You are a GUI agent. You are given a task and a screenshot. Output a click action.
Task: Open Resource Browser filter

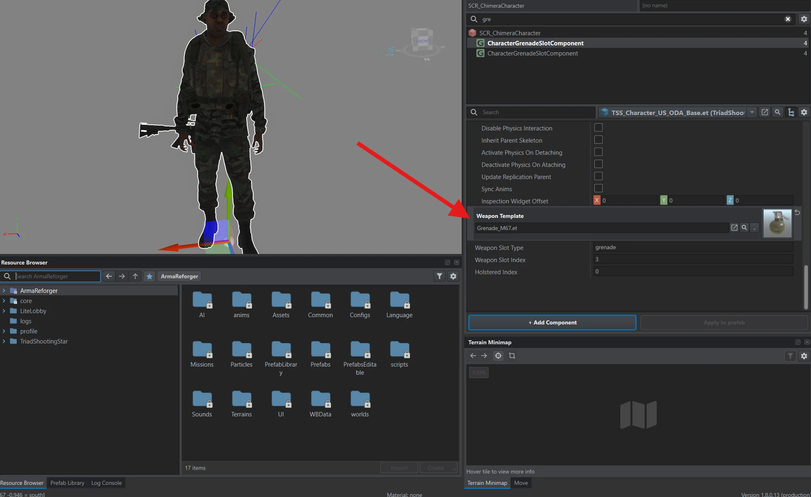[x=440, y=276]
